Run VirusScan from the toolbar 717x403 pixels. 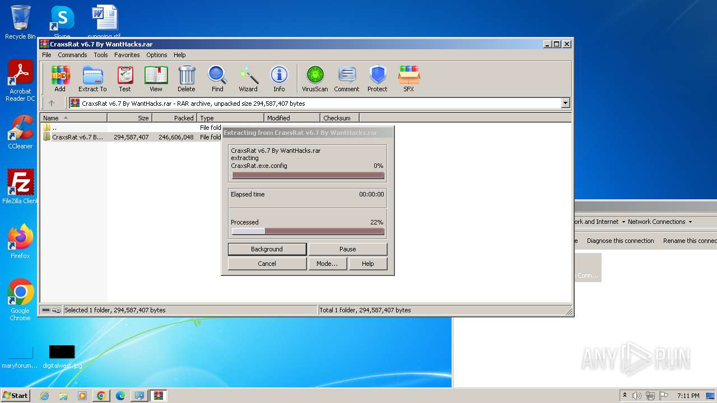tap(315, 78)
